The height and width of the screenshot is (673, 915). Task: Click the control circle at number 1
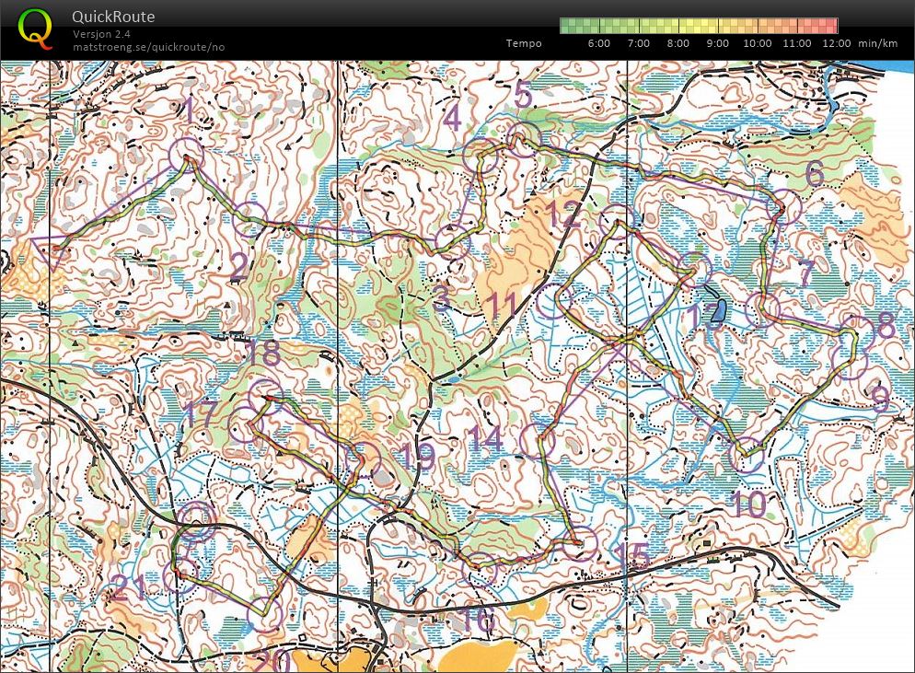[x=187, y=156]
